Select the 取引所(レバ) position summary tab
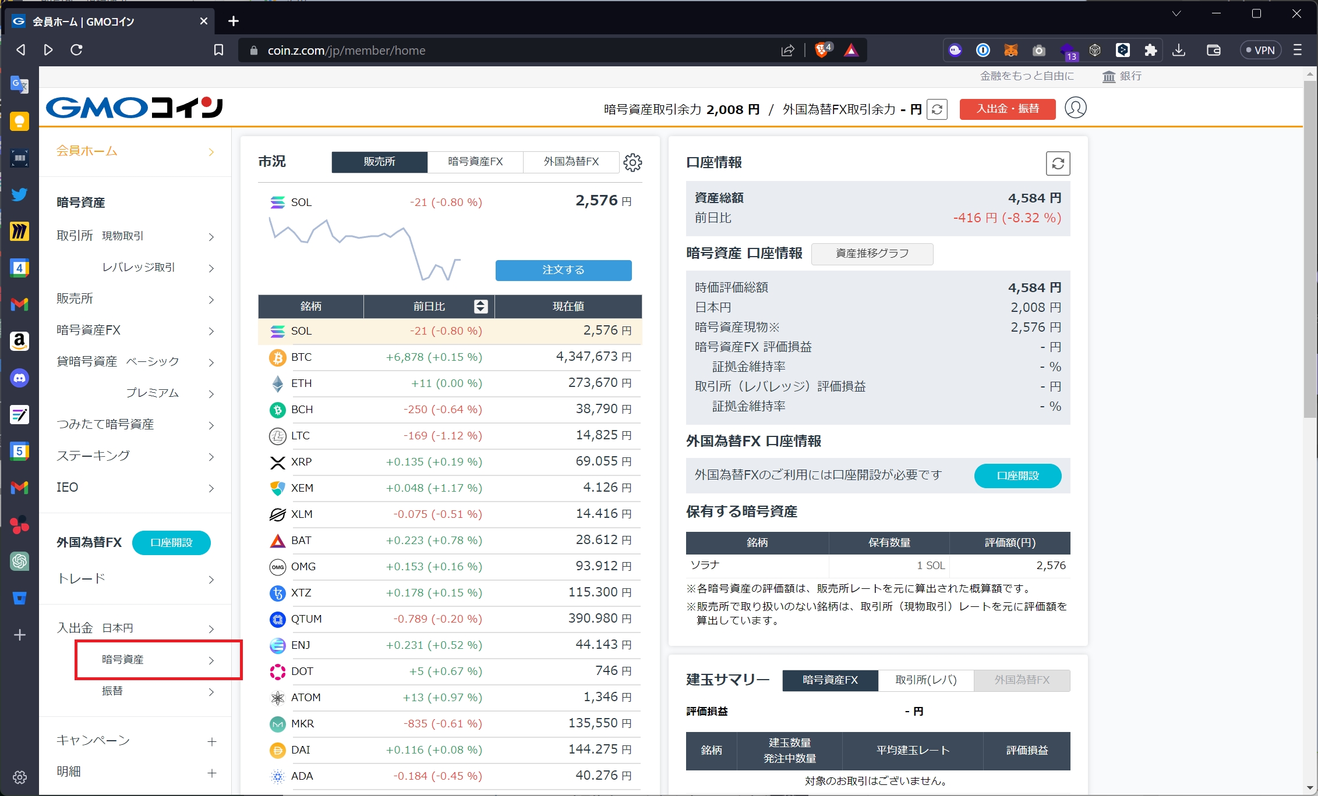This screenshot has width=1318, height=796. (x=925, y=680)
